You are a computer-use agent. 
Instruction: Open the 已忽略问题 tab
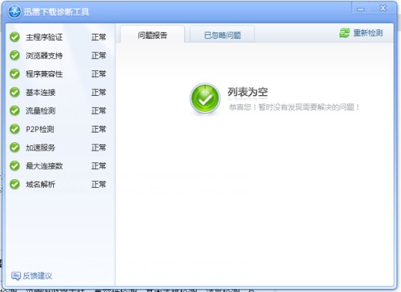coord(222,34)
